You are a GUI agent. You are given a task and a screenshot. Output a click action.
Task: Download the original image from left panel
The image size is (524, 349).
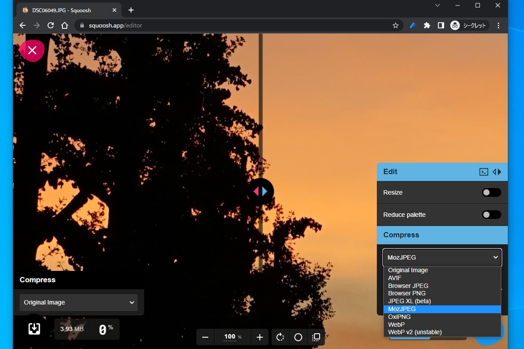(x=34, y=328)
